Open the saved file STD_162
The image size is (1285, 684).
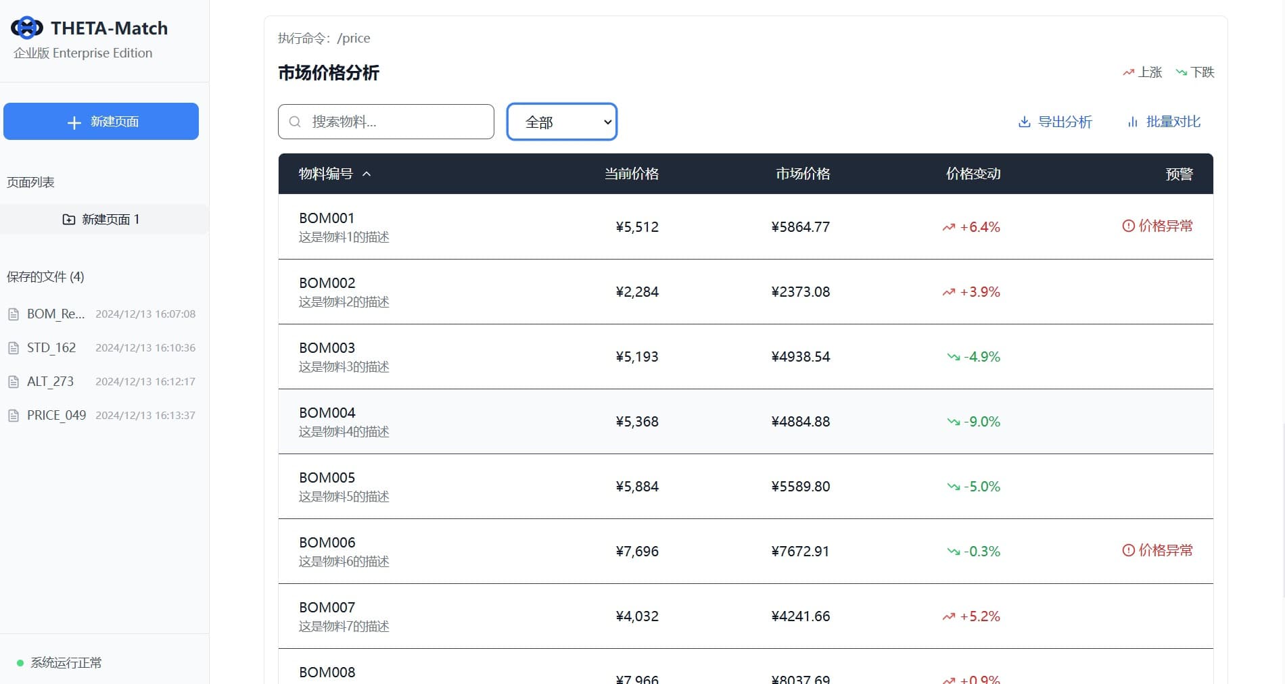[51, 348]
